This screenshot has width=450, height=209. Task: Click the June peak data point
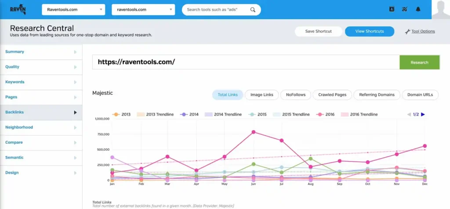254,132
